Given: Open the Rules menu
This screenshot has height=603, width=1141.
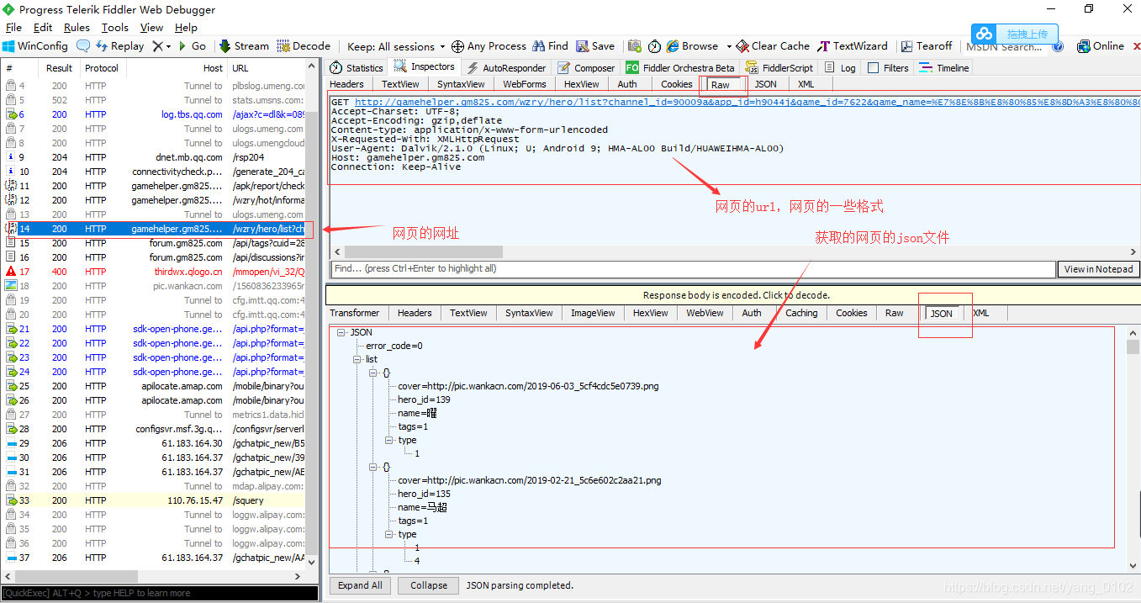Looking at the screenshot, I should pyautogui.click(x=77, y=28).
